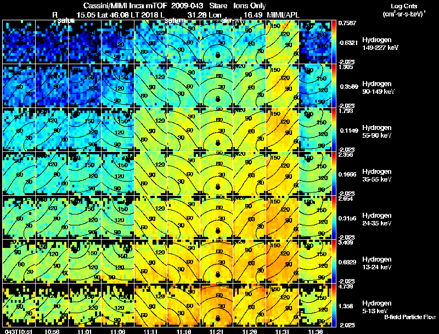Click the '2.654' colorbar maximum value
439x334 pixels.
pos(346,199)
